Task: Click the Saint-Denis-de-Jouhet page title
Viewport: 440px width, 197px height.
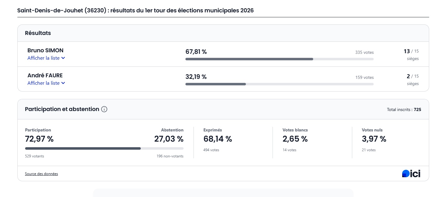Action: pyautogui.click(x=135, y=11)
